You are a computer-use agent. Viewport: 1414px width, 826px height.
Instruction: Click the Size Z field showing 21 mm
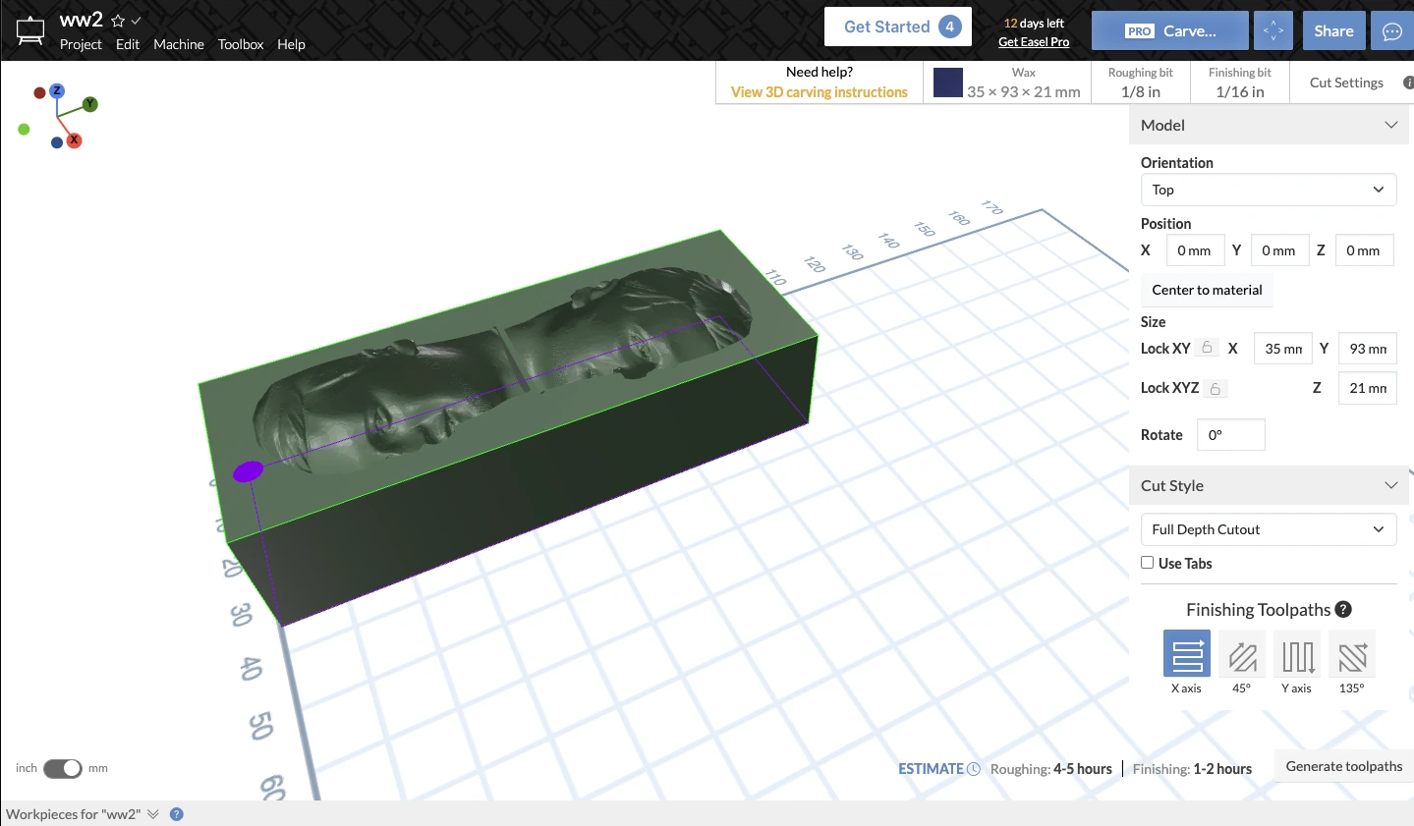(x=1368, y=388)
